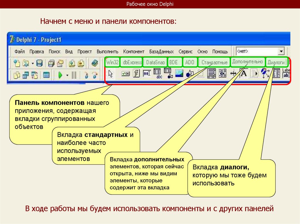Open Help contents book icon
This screenshot has height=224, width=300.
pyautogui.click(x=95, y=63)
